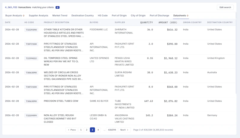Click the quantity 647.63

[148, 101]
